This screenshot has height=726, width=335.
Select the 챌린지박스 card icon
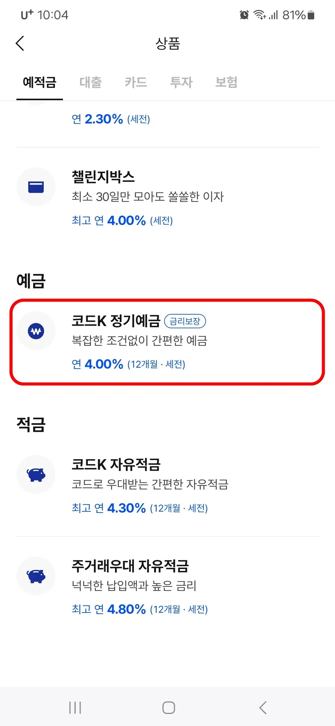click(36, 186)
